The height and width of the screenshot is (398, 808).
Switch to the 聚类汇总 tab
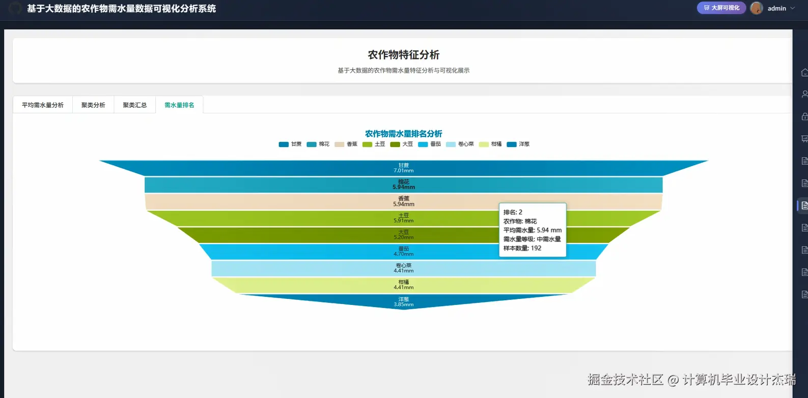click(x=135, y=105)
